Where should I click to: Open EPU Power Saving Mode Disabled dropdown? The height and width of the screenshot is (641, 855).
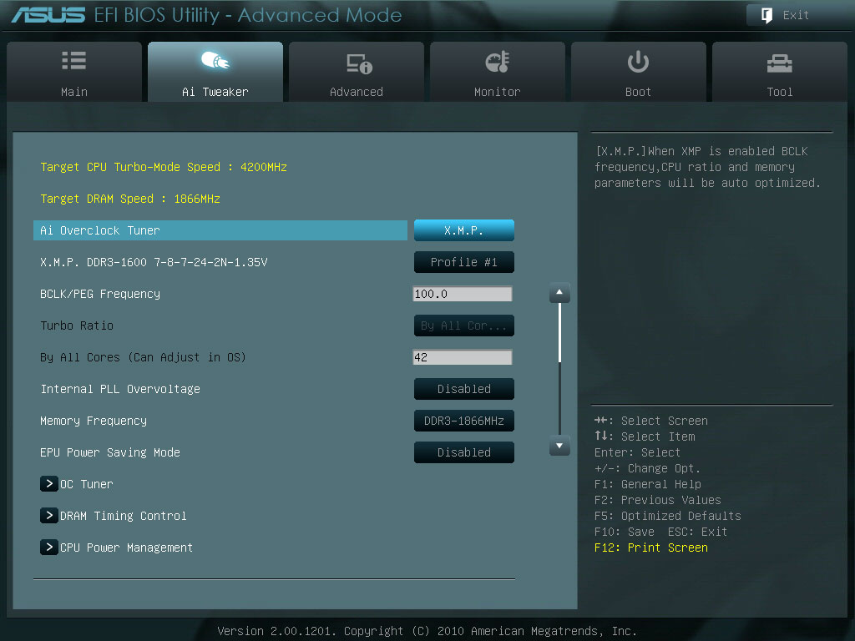464,452
